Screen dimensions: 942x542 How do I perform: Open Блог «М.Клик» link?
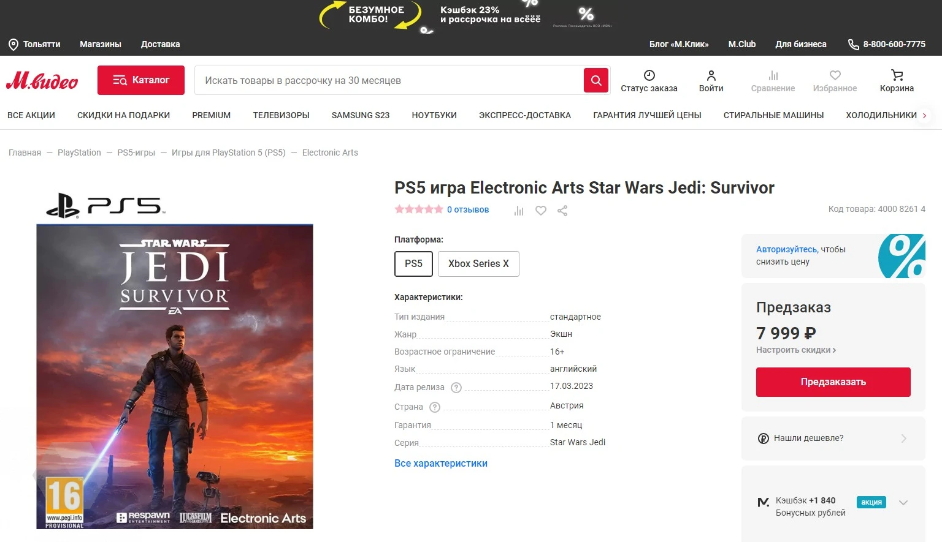click(x=679, y=44)
